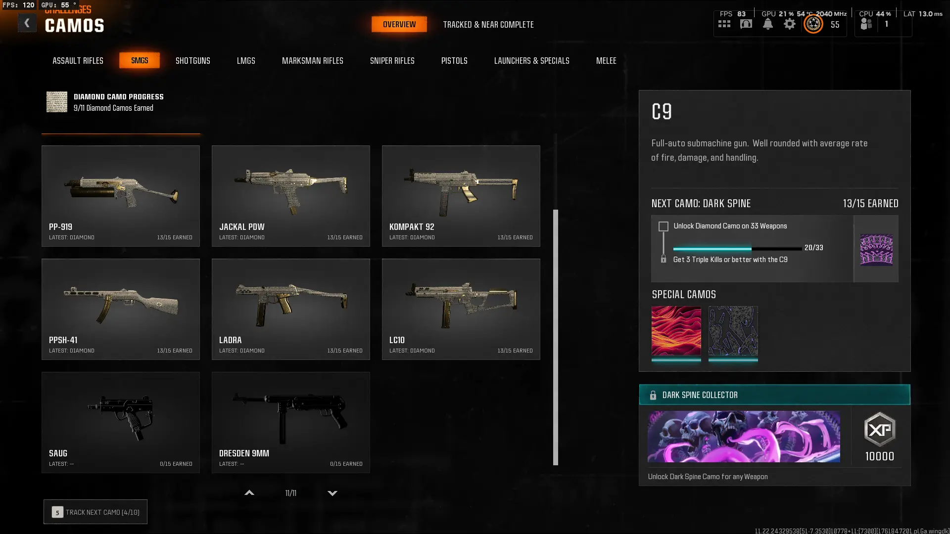950x534 pixels.
Task: Open the notifications bell icon
Action: coord(768,24)
